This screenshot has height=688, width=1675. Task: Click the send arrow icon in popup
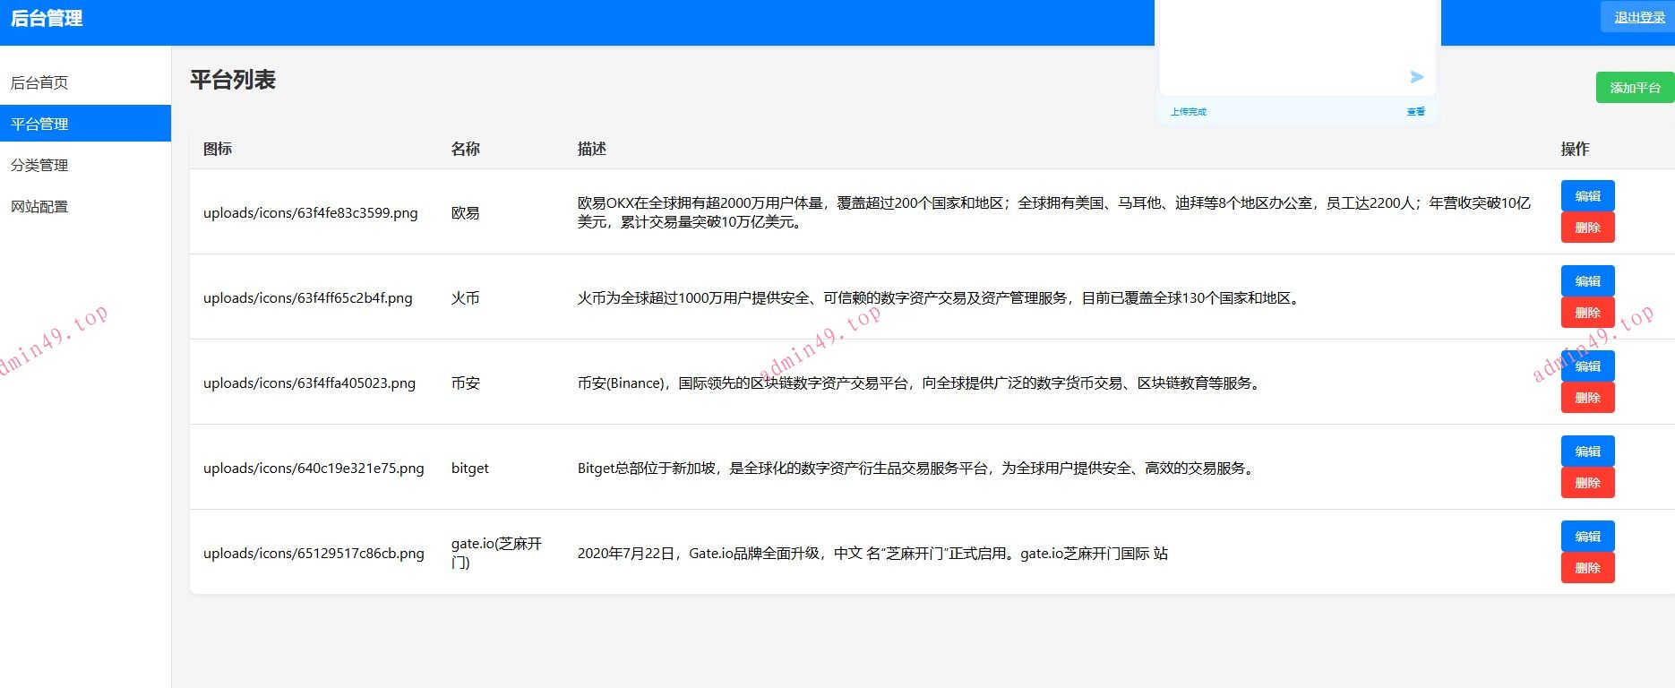[1416, 77]
